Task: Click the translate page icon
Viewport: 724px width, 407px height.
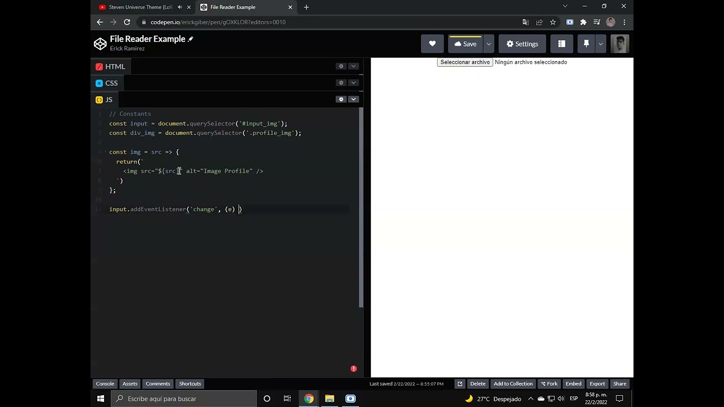Action: 525,22
